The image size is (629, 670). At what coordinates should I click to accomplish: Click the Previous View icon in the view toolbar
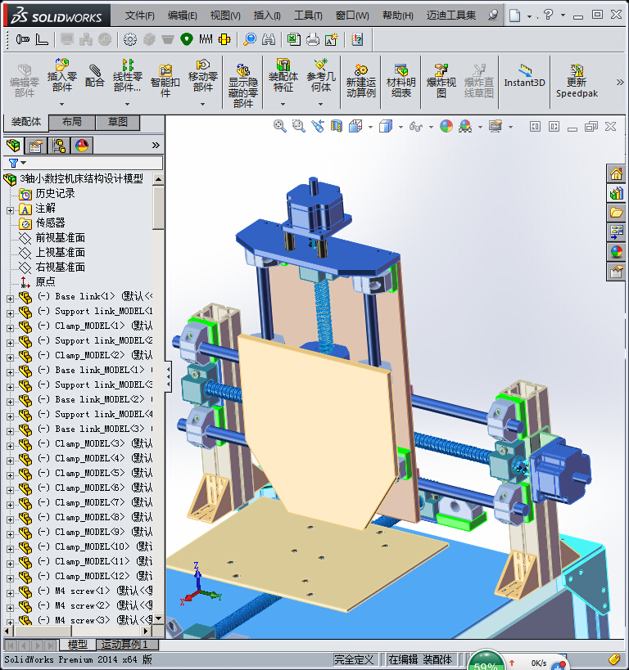pyautogui.click(x=318, y=126)
